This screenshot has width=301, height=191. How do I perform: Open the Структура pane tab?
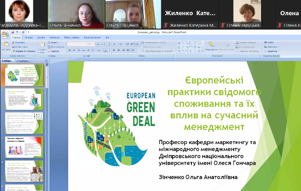23,61
